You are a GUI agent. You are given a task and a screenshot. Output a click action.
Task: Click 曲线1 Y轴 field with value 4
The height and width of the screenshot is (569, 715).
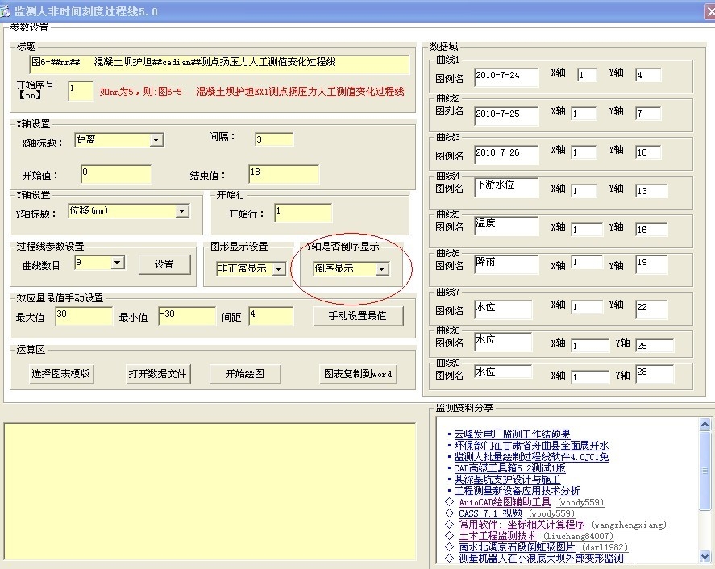648,75
